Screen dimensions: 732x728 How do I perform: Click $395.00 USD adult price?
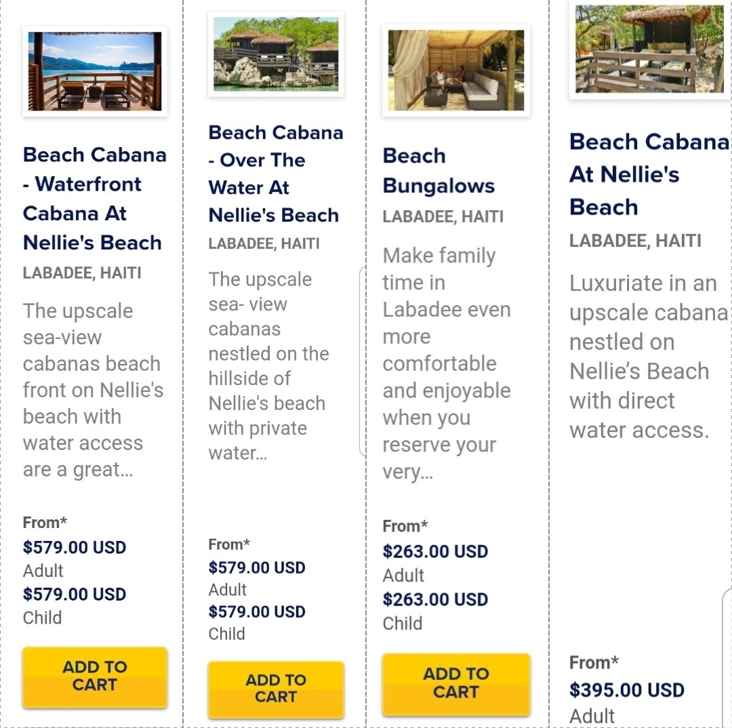627,690
